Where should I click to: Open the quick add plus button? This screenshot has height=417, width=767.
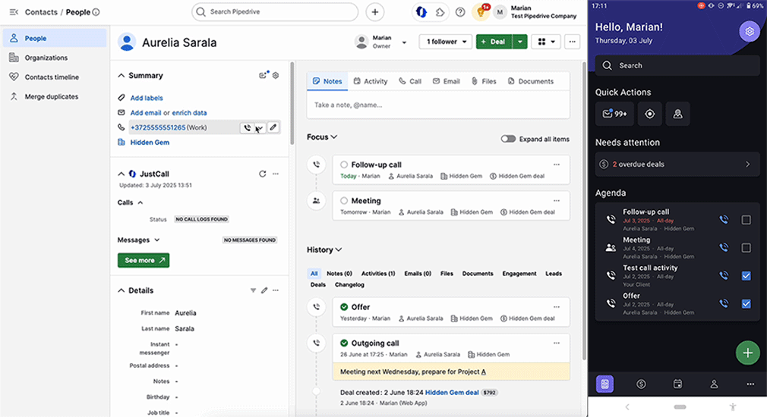pos(374,12)
